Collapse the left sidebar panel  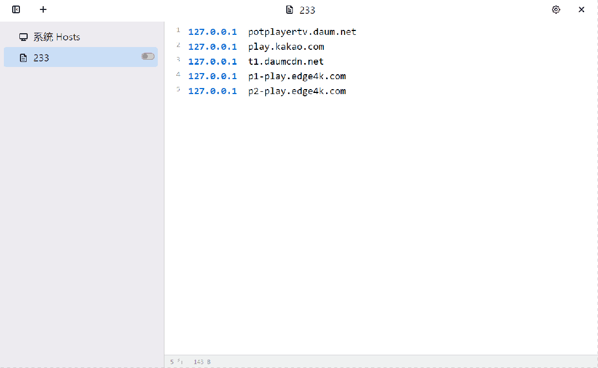[16, 9]
